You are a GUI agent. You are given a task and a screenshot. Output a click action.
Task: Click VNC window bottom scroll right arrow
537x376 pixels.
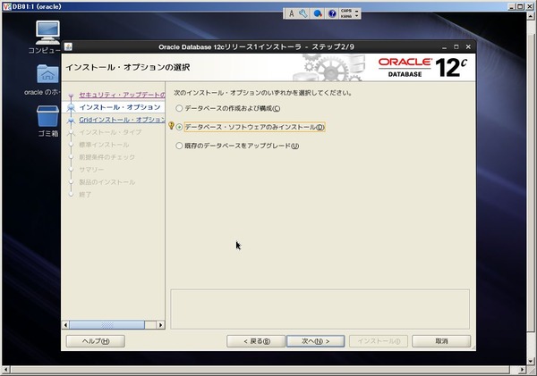pos(523,369)
